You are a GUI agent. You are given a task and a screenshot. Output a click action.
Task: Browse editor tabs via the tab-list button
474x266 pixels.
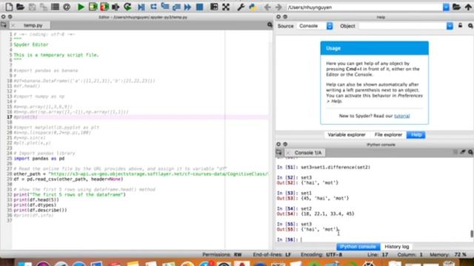pyautogui.click(x=4, y=25)
